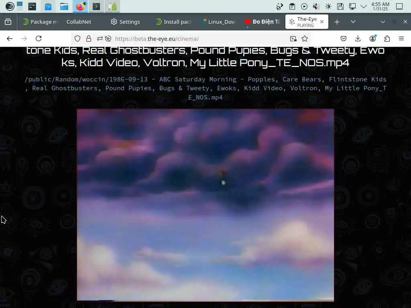411x308 pixels.
Task: Open the system settings taskbar icon
Action: [x=32, y=6]
